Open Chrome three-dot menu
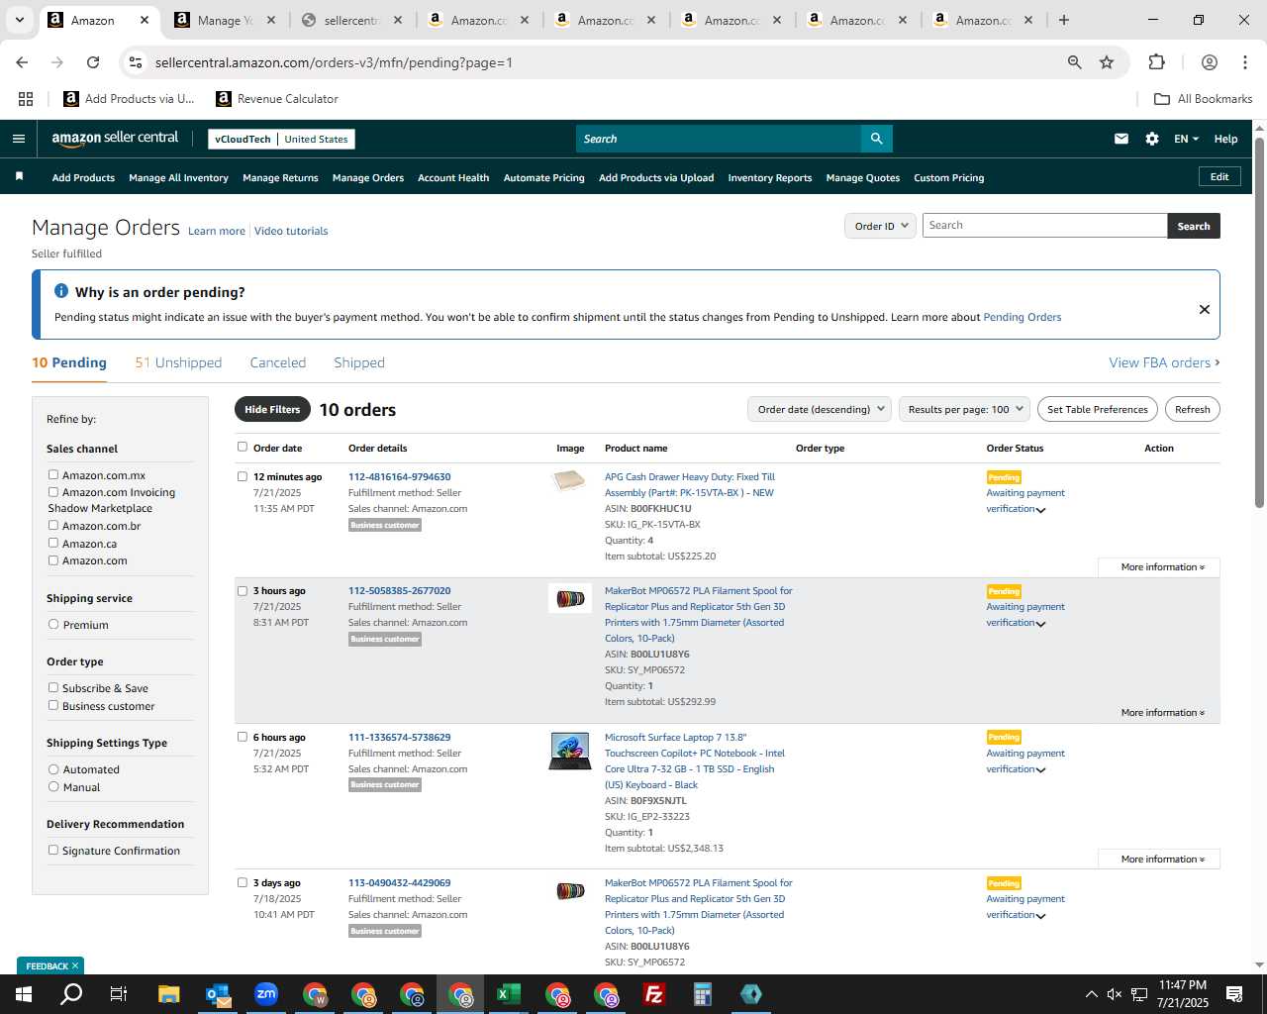 pyautogui.click(x=1244, y=62)
